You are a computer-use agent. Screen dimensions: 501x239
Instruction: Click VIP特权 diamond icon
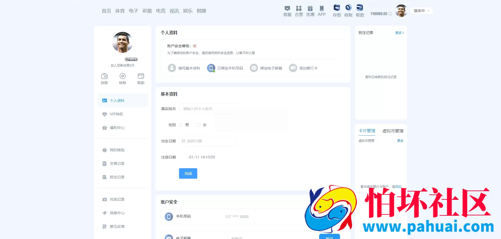(105, 114)
